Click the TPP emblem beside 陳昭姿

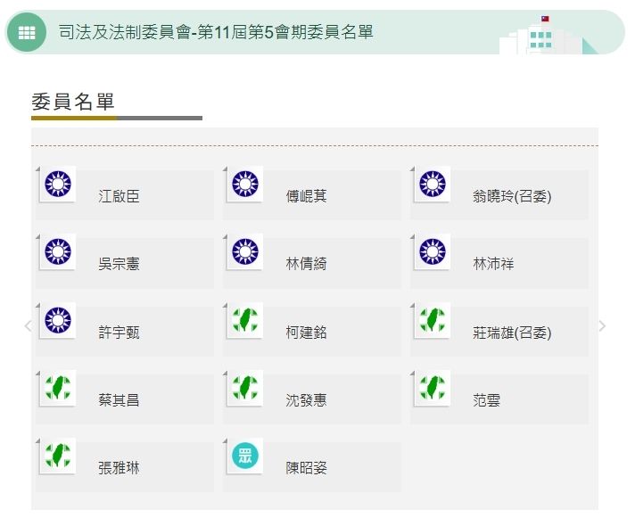tap(245, 456)
